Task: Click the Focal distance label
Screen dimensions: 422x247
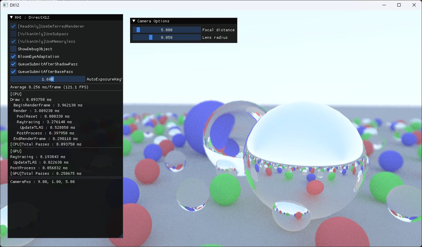Action: (x=219, y=30)
